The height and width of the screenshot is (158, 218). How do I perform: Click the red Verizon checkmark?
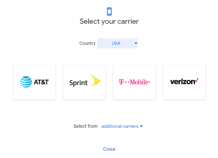point(197,80)
